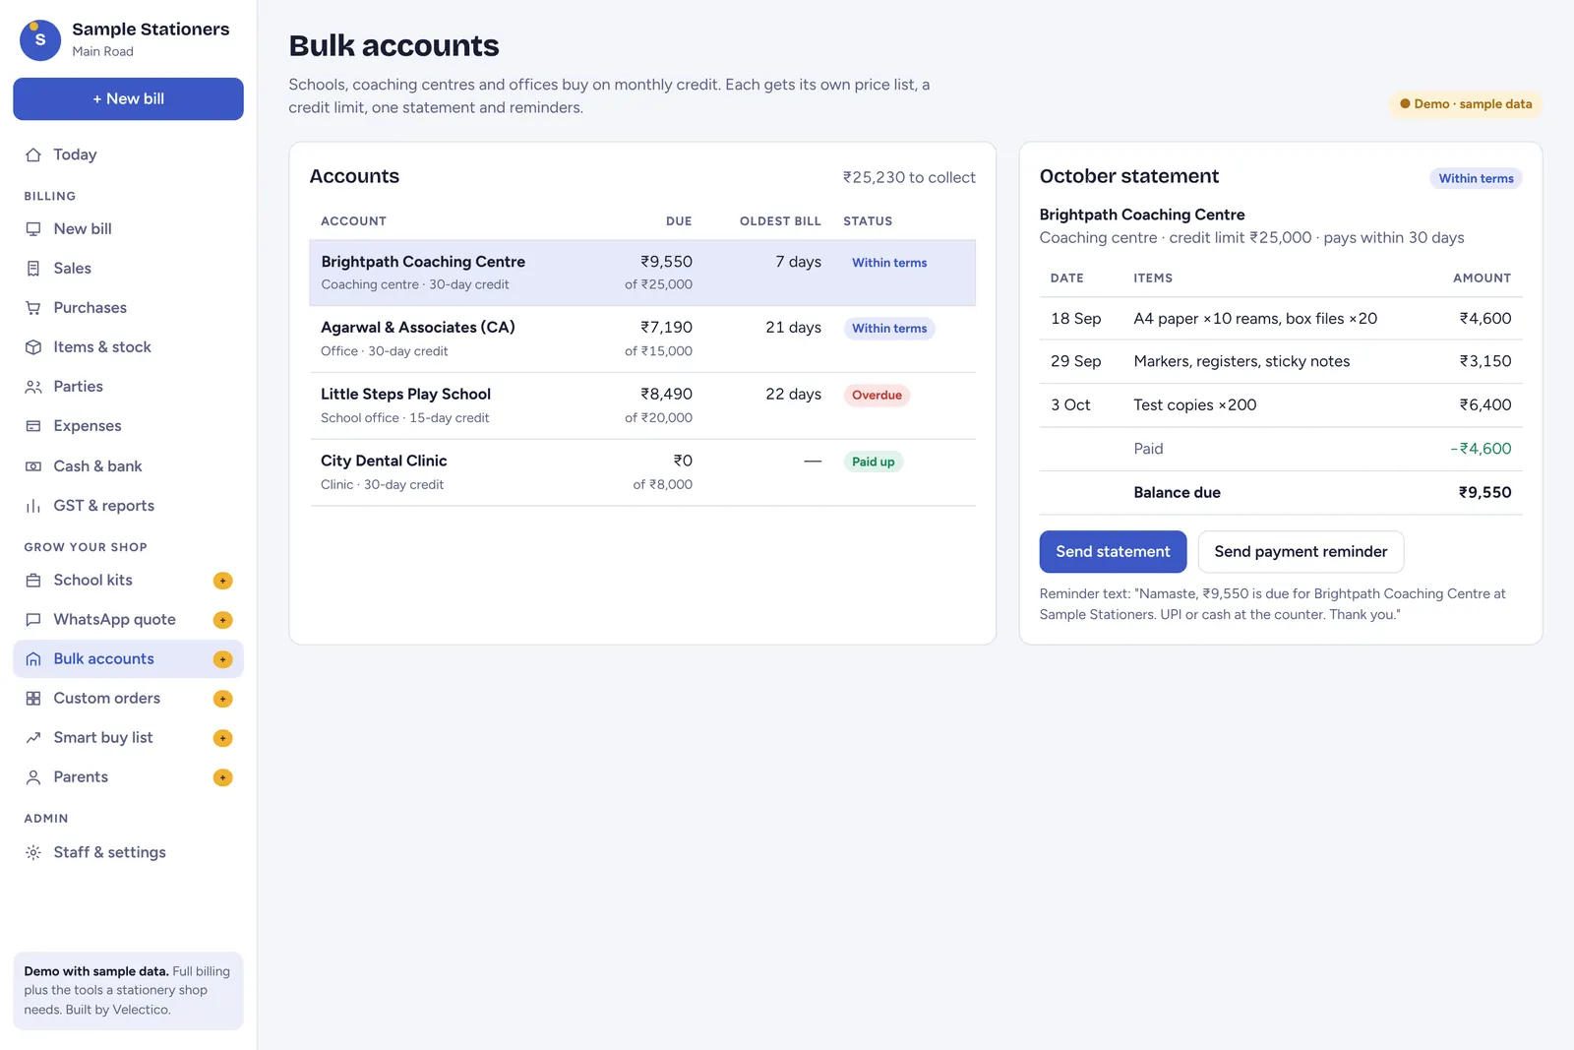Screen dimensions: 1574x1050
Task: Open the Today home icon
Action: [x=33, y=154]
